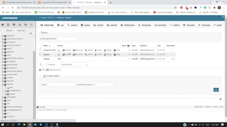
Task: Open the Events tab
Action: coord(175,25)
